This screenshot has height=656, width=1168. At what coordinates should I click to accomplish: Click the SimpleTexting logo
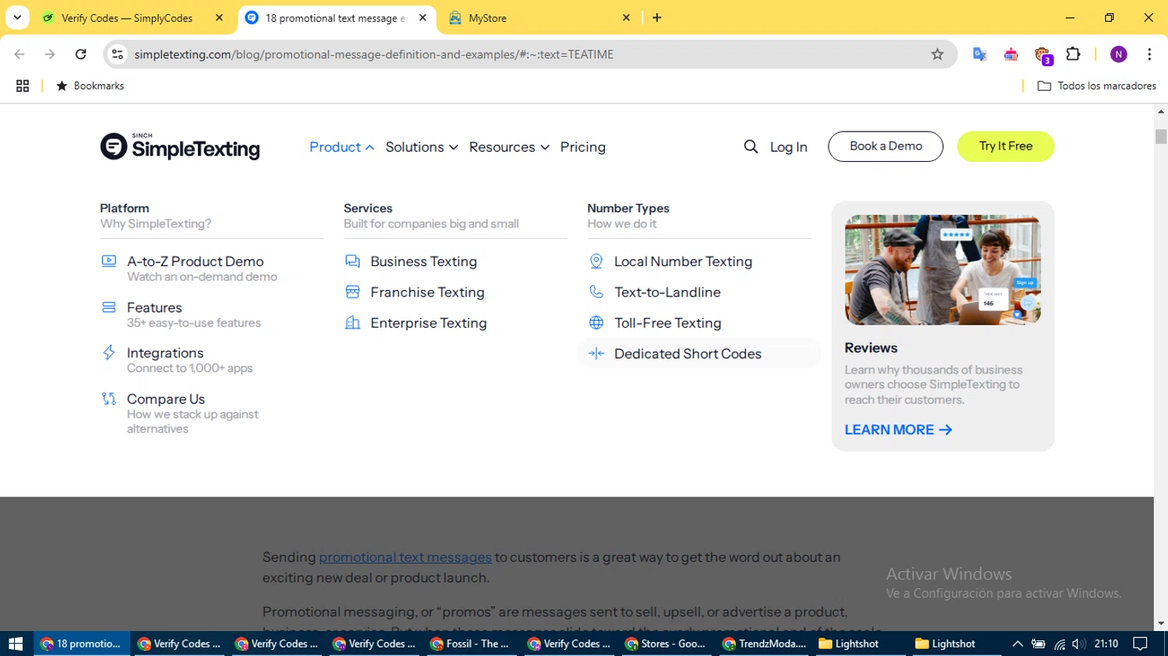(x=180, y=146)
